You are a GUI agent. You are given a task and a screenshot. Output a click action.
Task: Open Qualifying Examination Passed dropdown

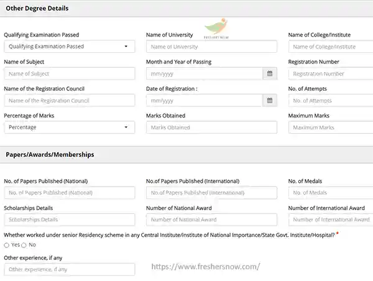pyautogui.click(x=70, y=47)
